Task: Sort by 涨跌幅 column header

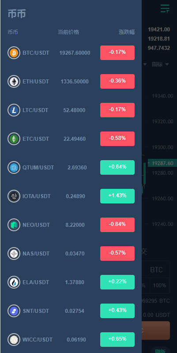Action: tap(127, 32)
